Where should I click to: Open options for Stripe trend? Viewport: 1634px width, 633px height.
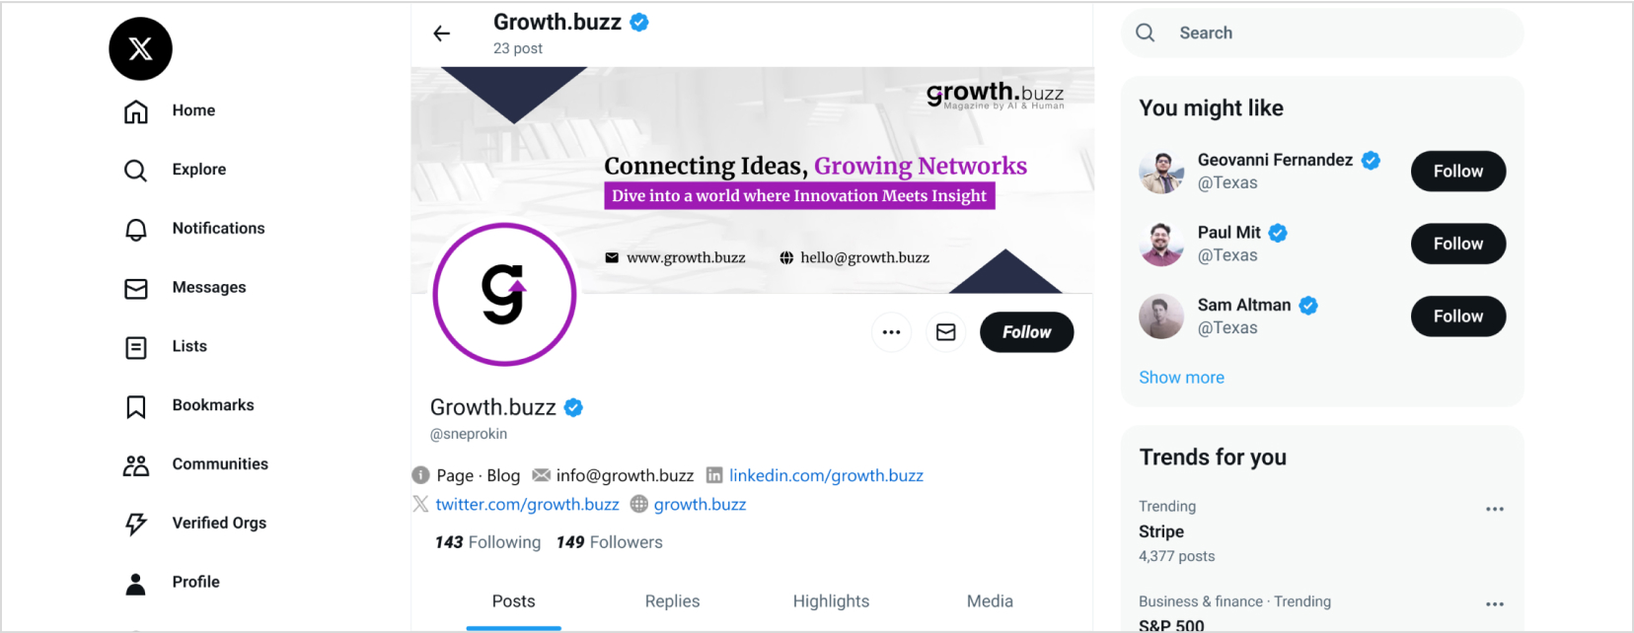point(1494,509)
